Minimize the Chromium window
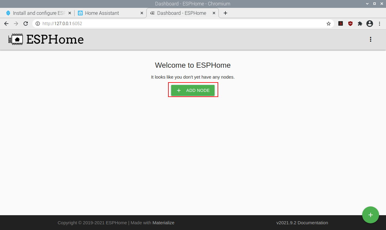386x230 pixels. coord(367,4)
